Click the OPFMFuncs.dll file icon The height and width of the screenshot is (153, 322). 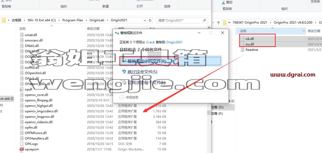pos(22,133)
